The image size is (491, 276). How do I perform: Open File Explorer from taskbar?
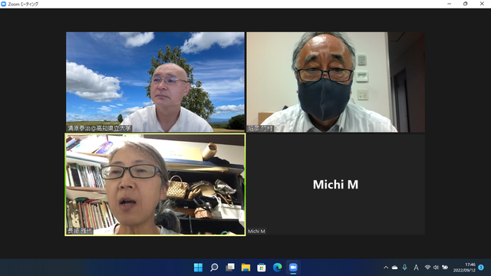click(245, 268)
